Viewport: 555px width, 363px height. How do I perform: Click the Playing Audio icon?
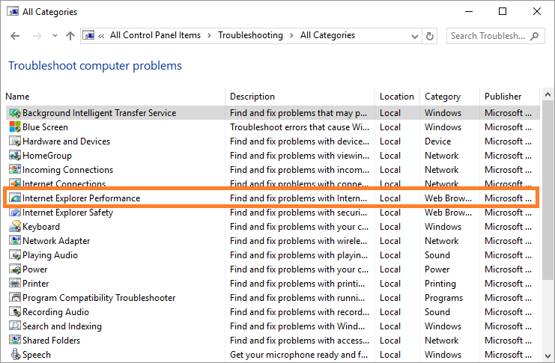point(15,255)
